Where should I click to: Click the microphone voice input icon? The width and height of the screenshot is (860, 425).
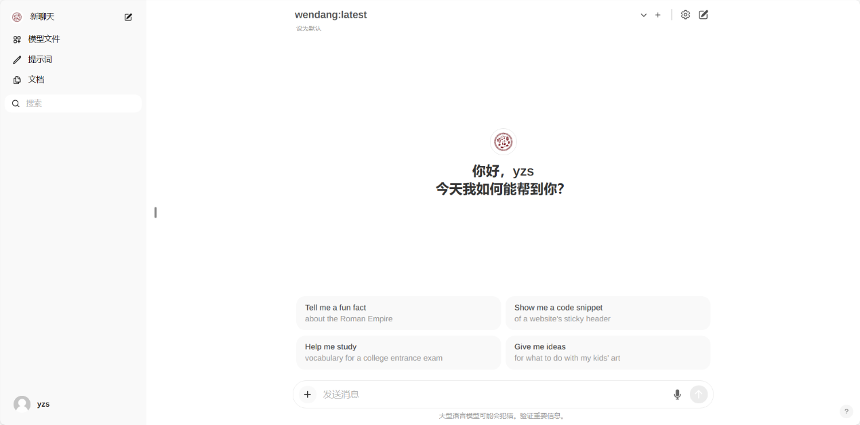(677, 394)
